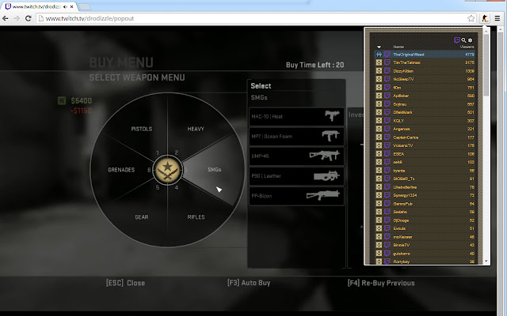Buy the MP7 | Ocean Foam weapon
507x316 pixels.
(x=296, y=137)
